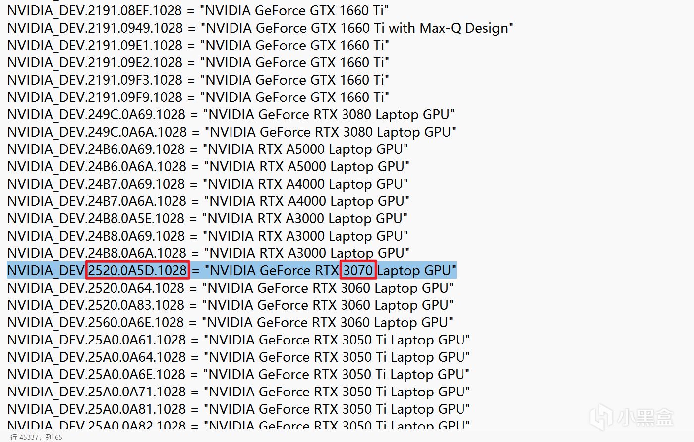Select the 24B7.0A6A.1028 RTX A4000 line
Screen dimensions: 694x442
click(208, 201)
